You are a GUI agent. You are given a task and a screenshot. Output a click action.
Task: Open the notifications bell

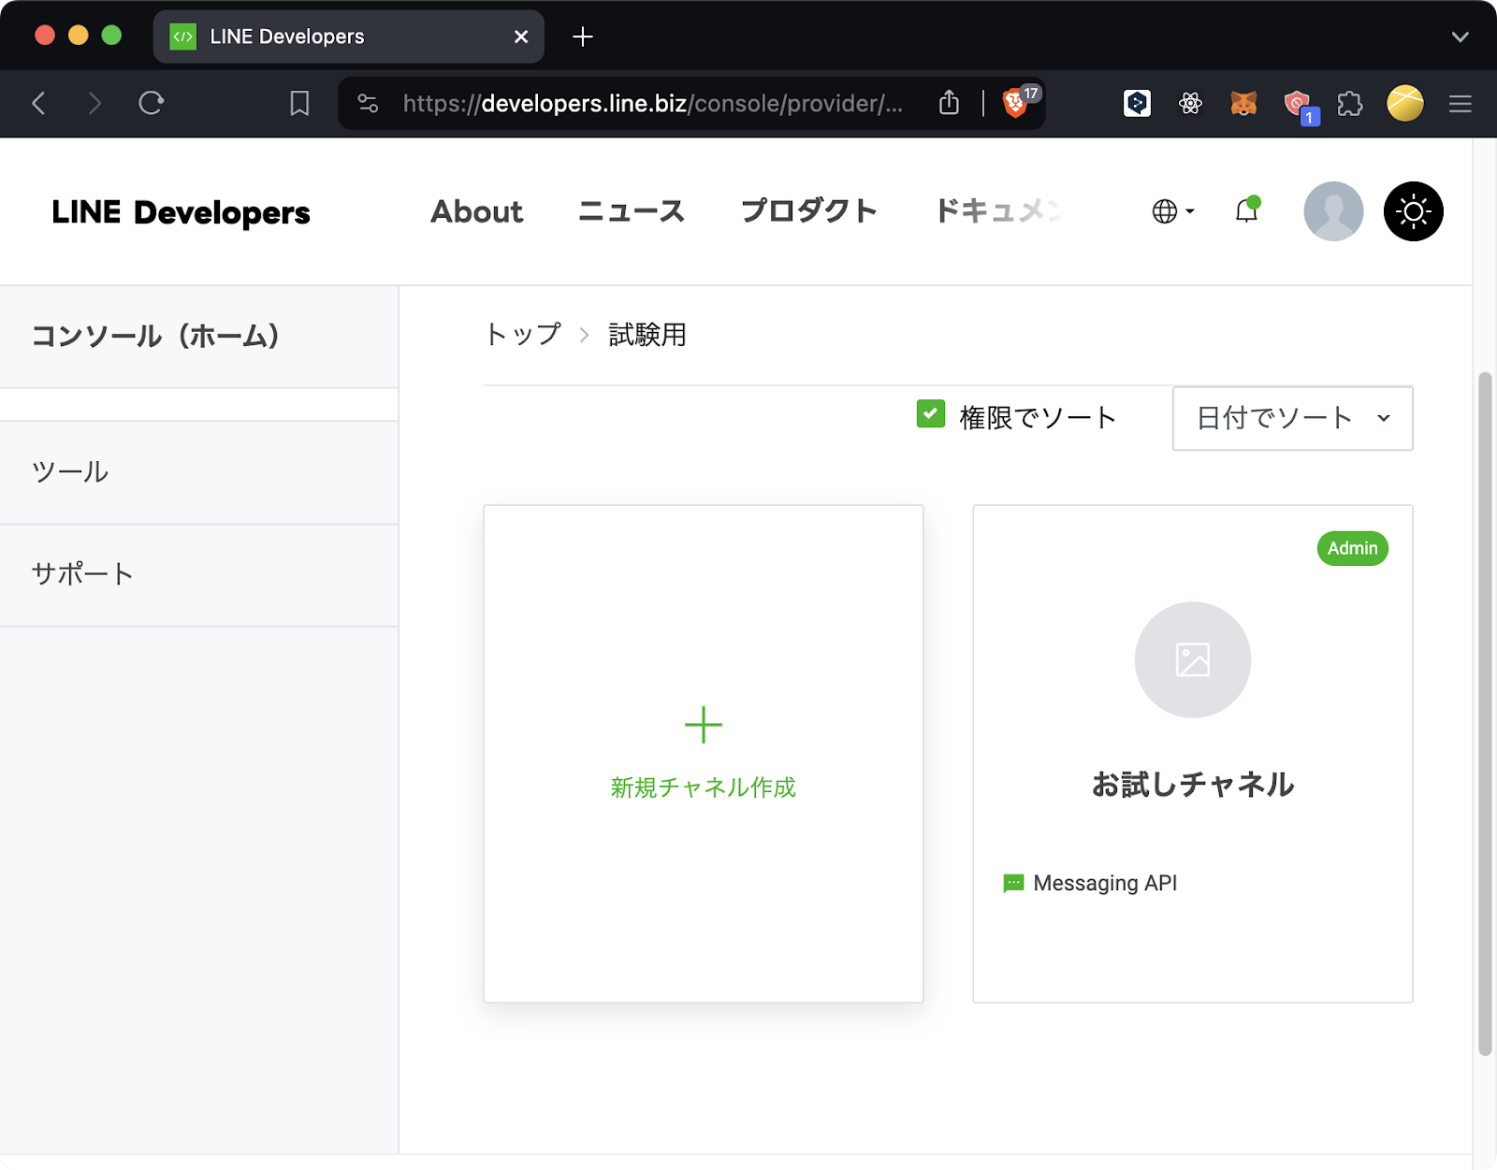(x=1247, y=210)
